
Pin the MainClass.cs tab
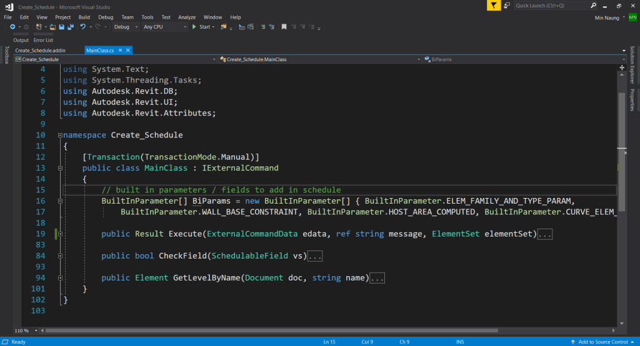click(119, 50)
